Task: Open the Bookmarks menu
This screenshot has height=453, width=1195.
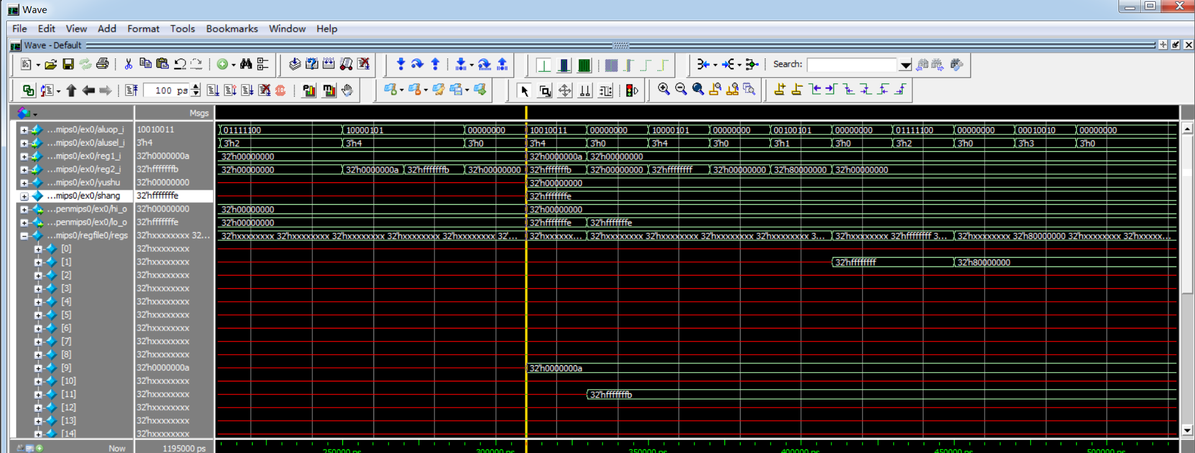Action: click(232, 29)
